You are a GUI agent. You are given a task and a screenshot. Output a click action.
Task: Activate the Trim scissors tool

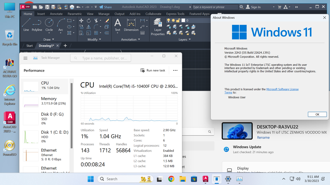pyautogui.click(x=96, y=21)
